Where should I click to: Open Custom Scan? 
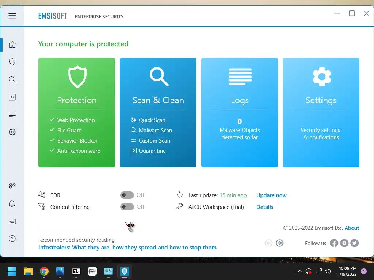click(x=154, y=141)
